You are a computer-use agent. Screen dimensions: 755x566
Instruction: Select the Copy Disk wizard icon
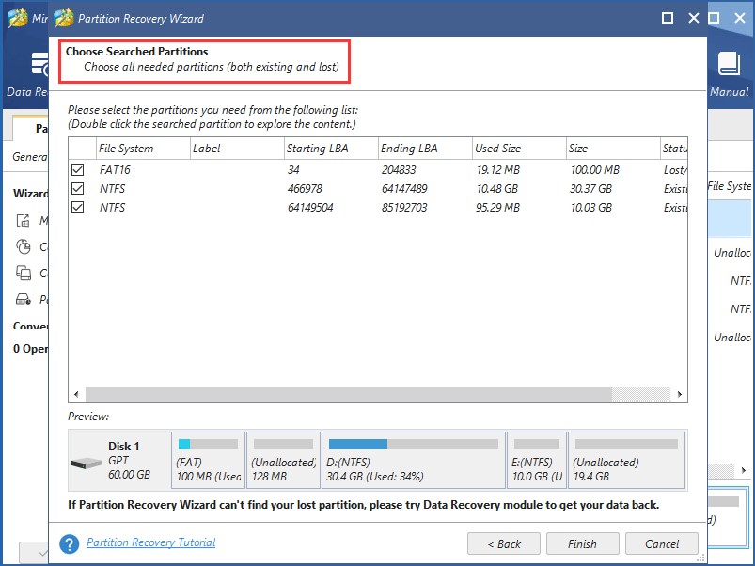tap(24, 247)
